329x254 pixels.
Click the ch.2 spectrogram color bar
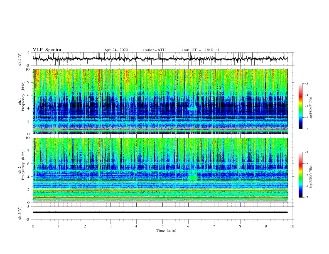pyautogui.click(x=301, y=175)
